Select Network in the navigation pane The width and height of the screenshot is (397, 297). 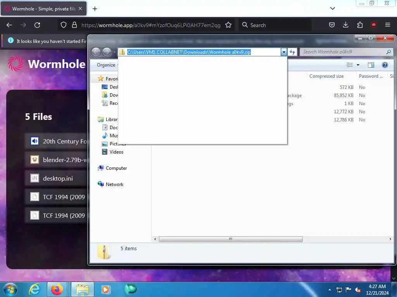(x=110, y=184)
